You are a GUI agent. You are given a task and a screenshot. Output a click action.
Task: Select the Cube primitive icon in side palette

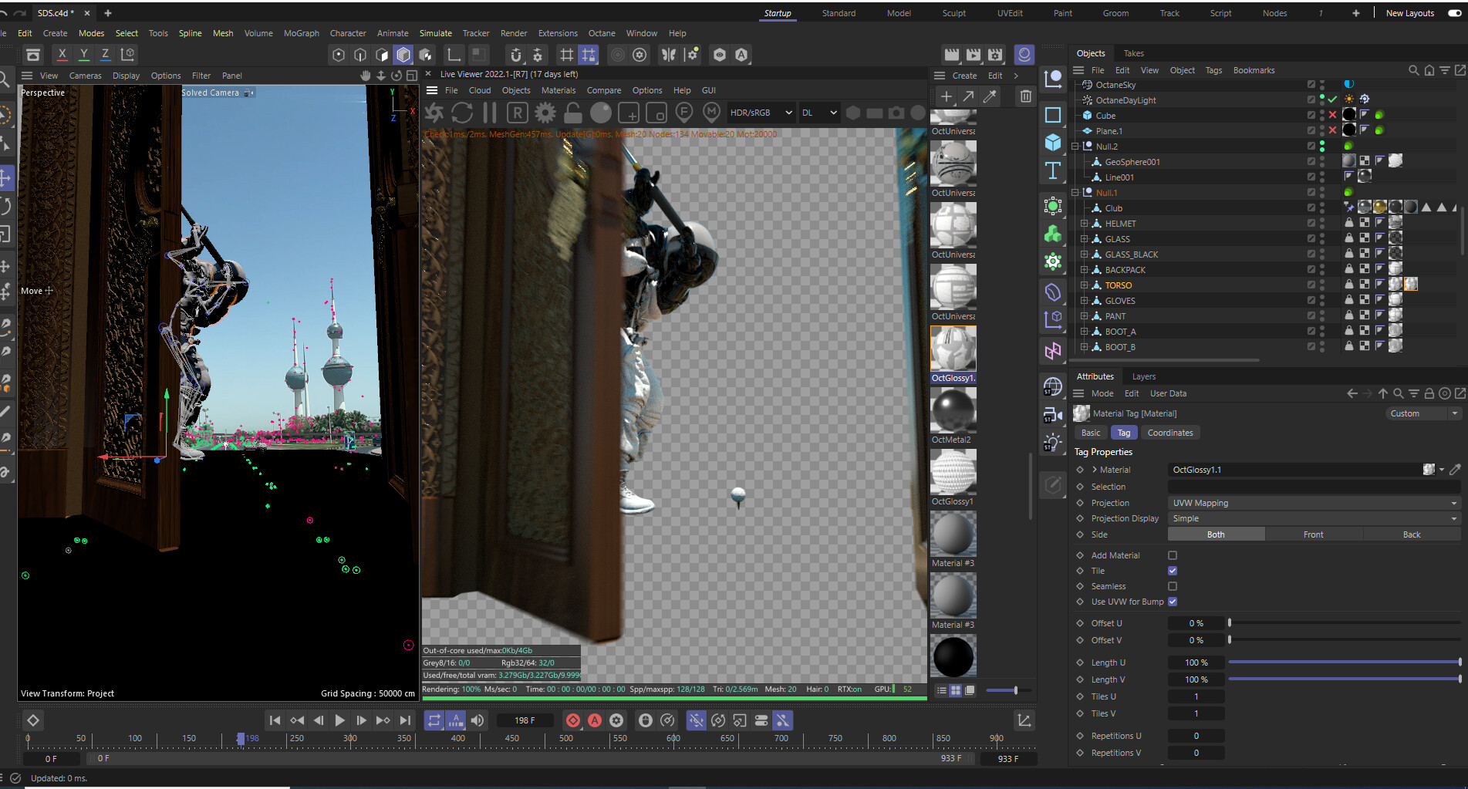[x=1053, y=143]
